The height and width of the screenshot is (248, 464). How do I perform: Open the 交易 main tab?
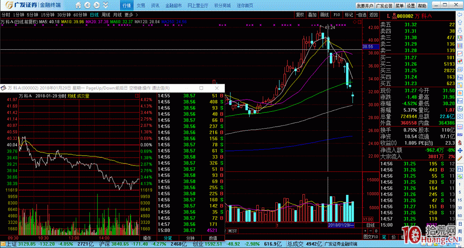pos(141,5)
